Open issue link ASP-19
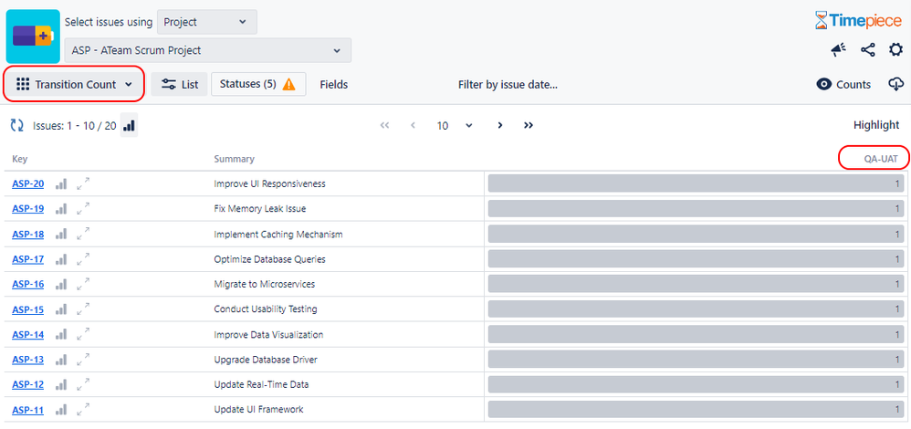Image resolution: width=911 pixels, height=429 pixels. pyautogui.click(x=28, y=209)
